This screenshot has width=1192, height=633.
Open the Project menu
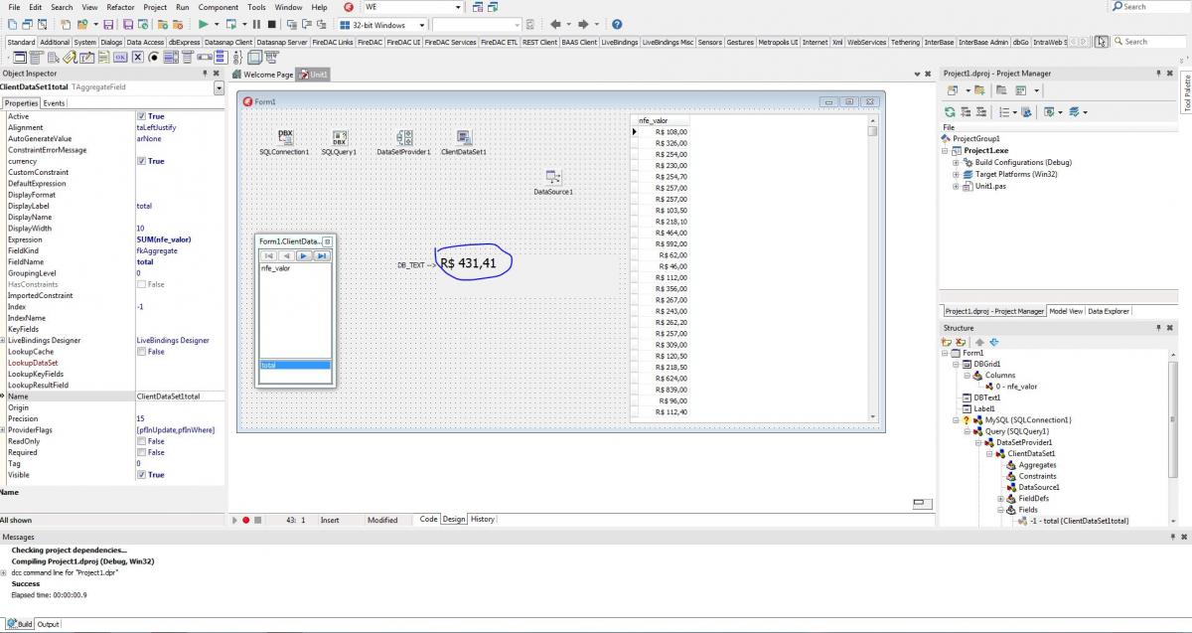click(155, 7)
